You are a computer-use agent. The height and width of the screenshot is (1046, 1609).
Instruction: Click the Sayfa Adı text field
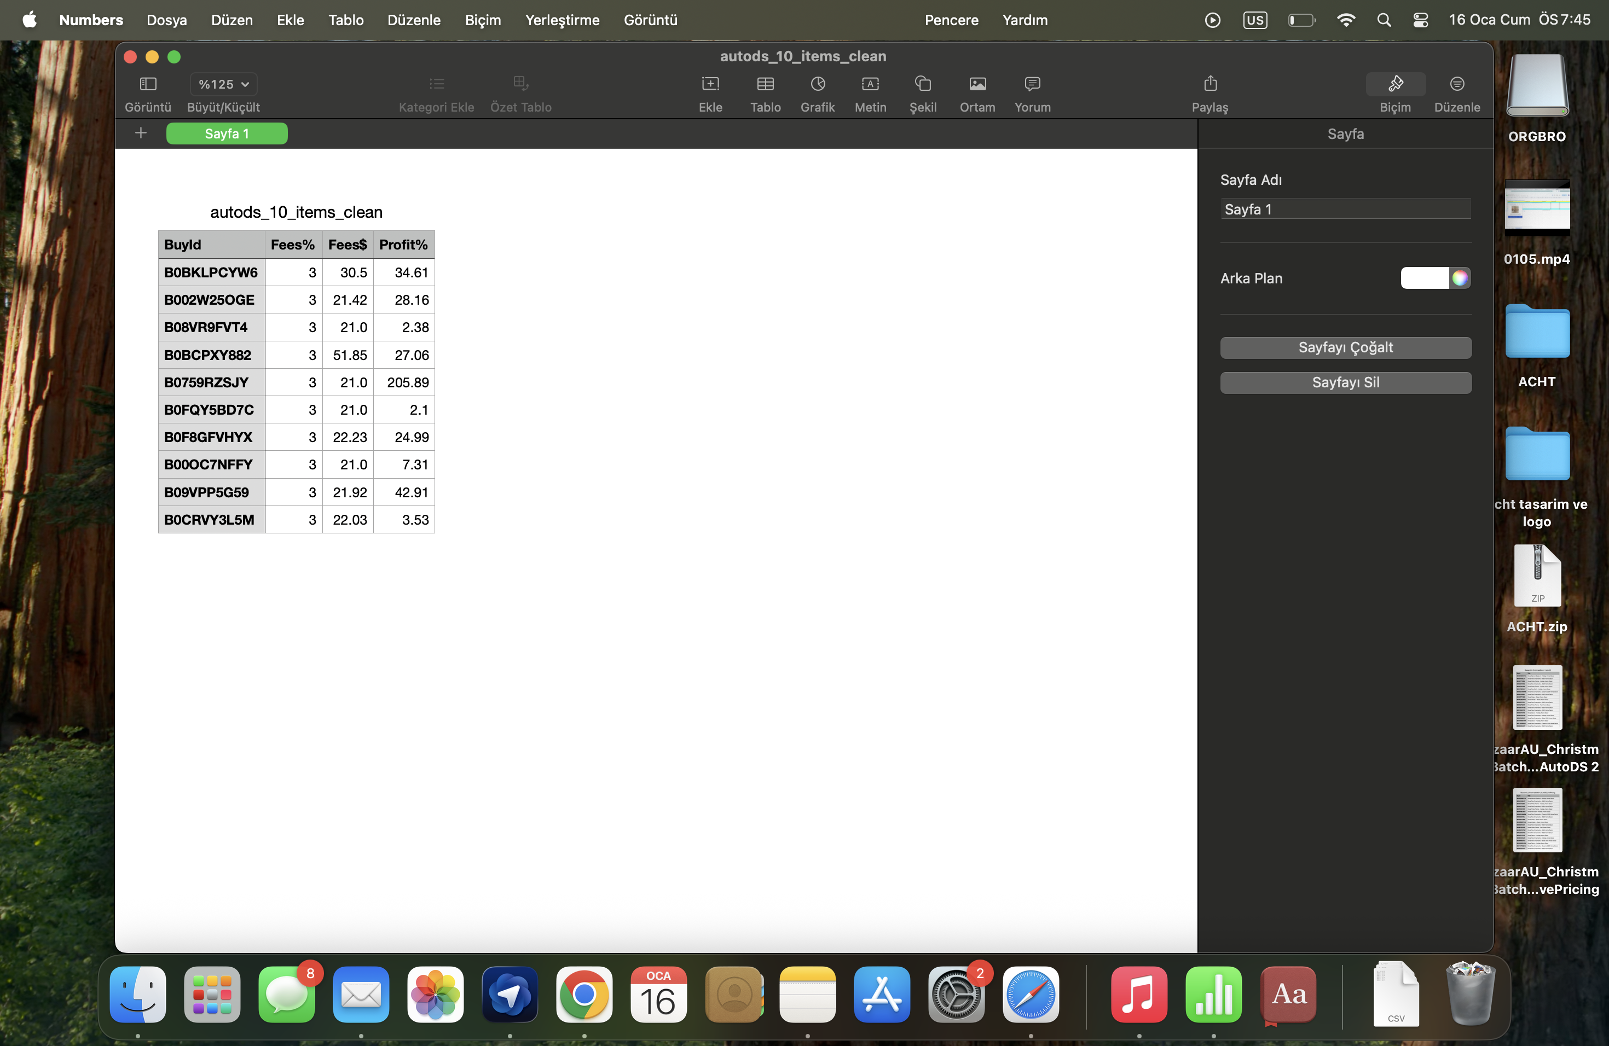(1345, 209)
